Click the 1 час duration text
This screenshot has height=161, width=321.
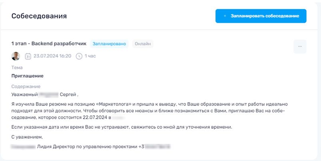(90, 56)
